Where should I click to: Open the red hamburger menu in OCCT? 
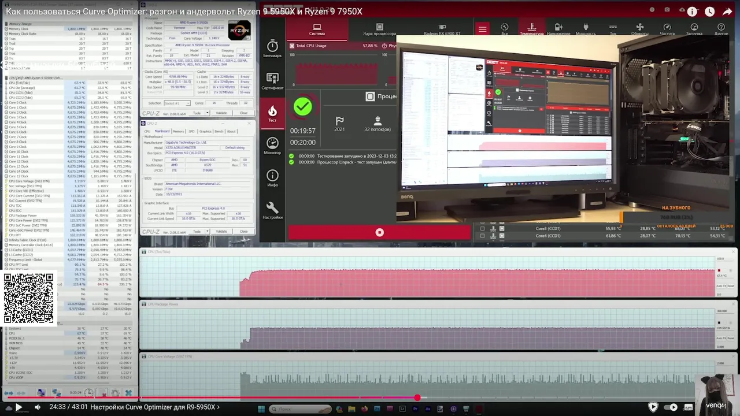click(x=482, y=29)
